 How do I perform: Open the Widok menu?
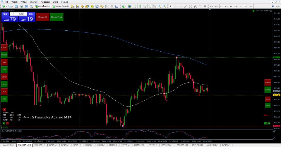point(15,2)
